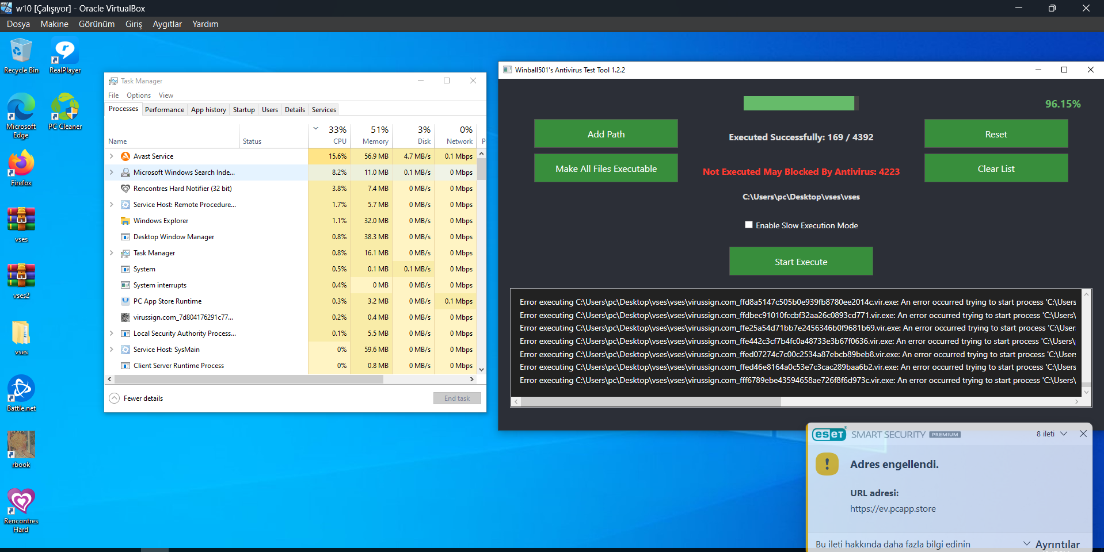
Task: Open the RealPlayer desktop shortcut
Action: 65,56
